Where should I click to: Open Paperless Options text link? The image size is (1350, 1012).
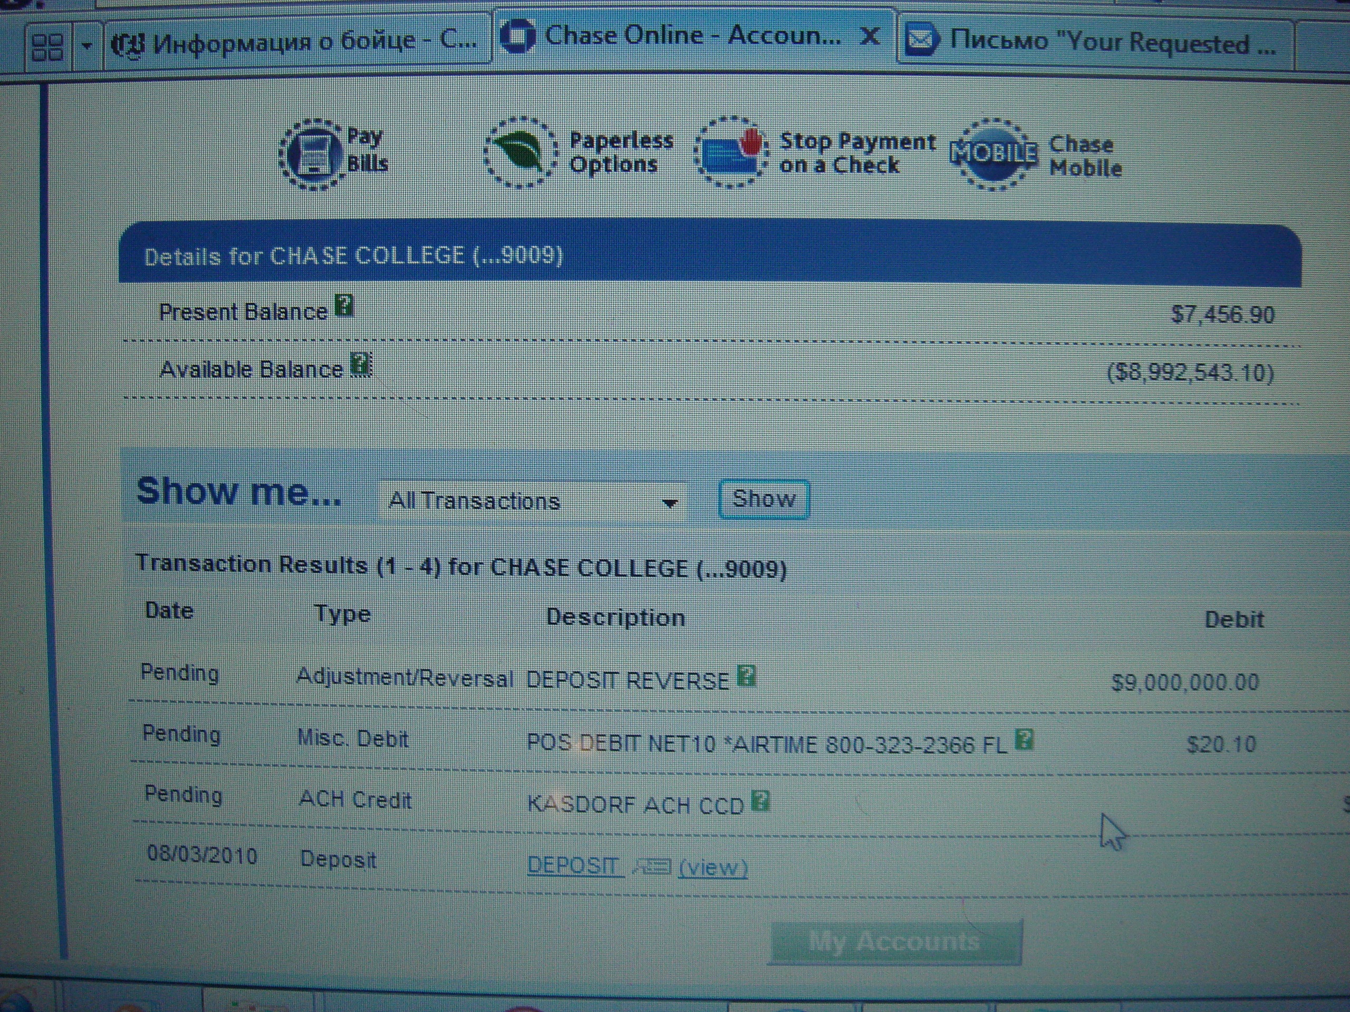tap(621, 152)
